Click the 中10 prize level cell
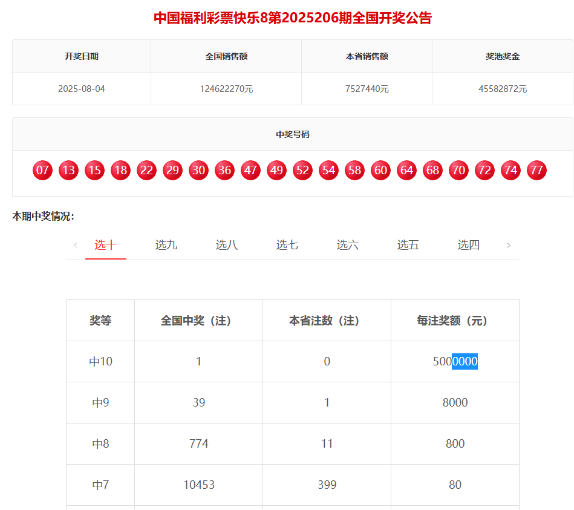This screenshot has height=510, width=574. [100, 362]
